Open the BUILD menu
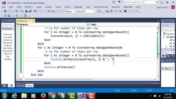The height and width of the screenshot is (99, 176). tap(39, 7)
